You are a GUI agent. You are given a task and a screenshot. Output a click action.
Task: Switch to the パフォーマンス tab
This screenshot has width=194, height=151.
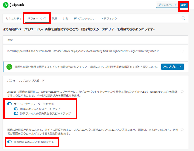tap(37, 19)
